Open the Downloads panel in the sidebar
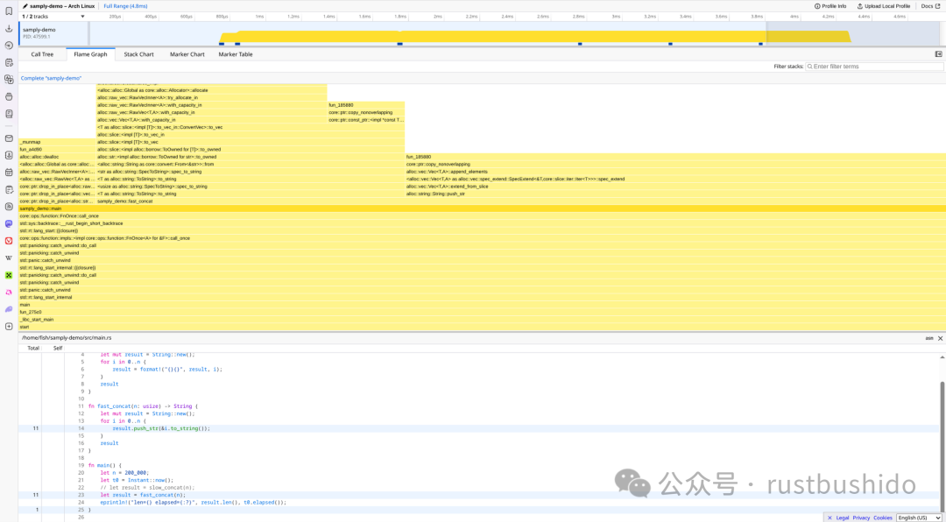Screen dimensions: 946x522 coord(9,28)
